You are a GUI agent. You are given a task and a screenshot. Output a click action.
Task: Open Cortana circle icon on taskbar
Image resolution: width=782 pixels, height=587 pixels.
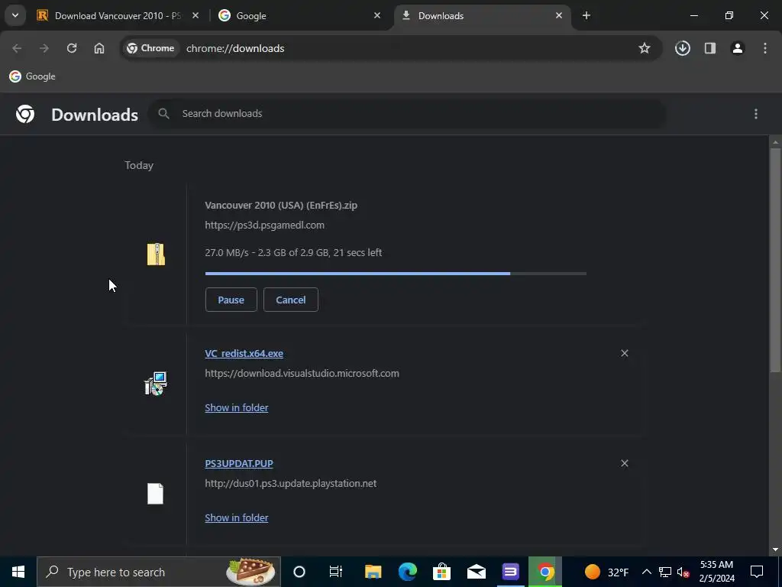[299, 572]
